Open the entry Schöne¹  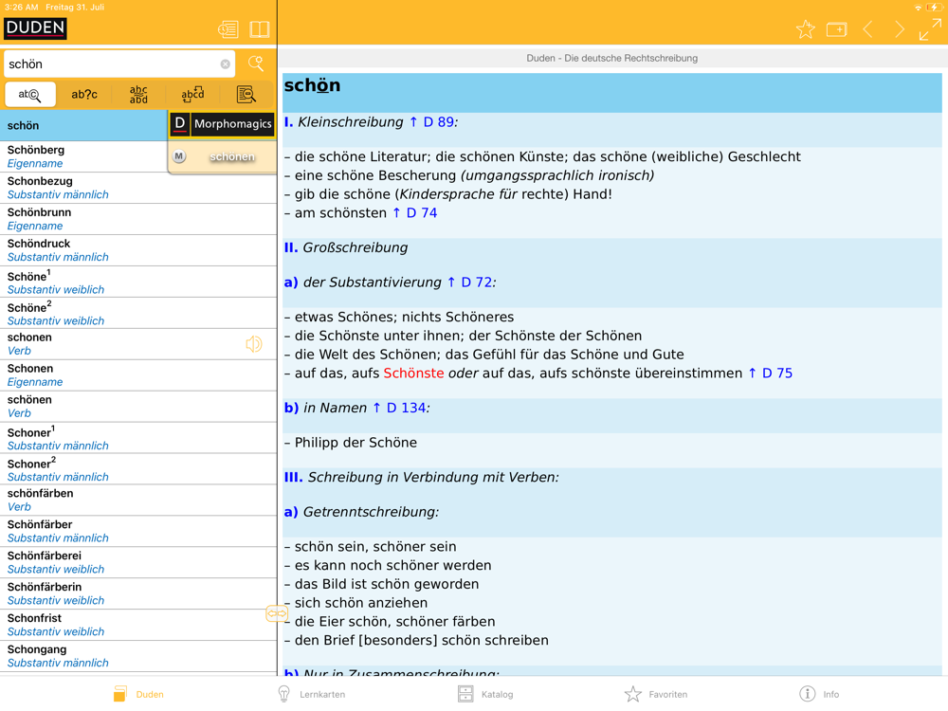point(138,282)
